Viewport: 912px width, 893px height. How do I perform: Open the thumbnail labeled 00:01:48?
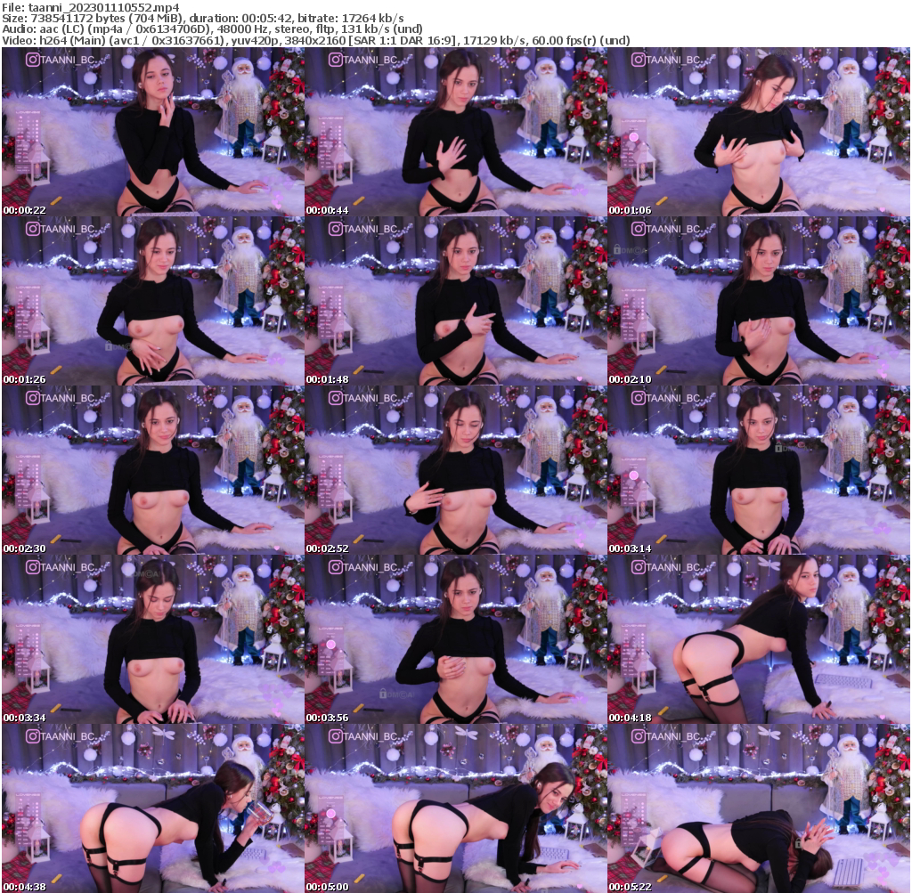point(456,302)
